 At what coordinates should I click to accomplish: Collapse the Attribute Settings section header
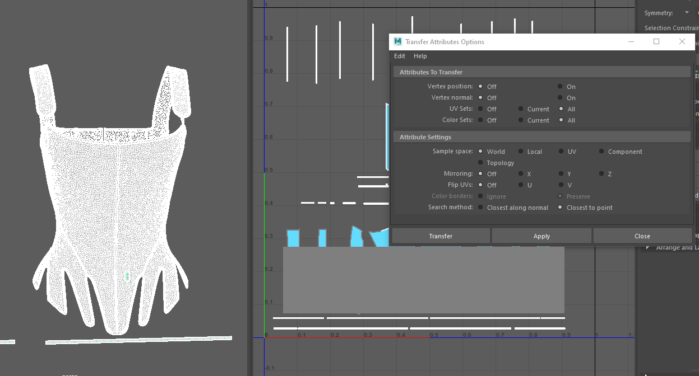[425, 137]
